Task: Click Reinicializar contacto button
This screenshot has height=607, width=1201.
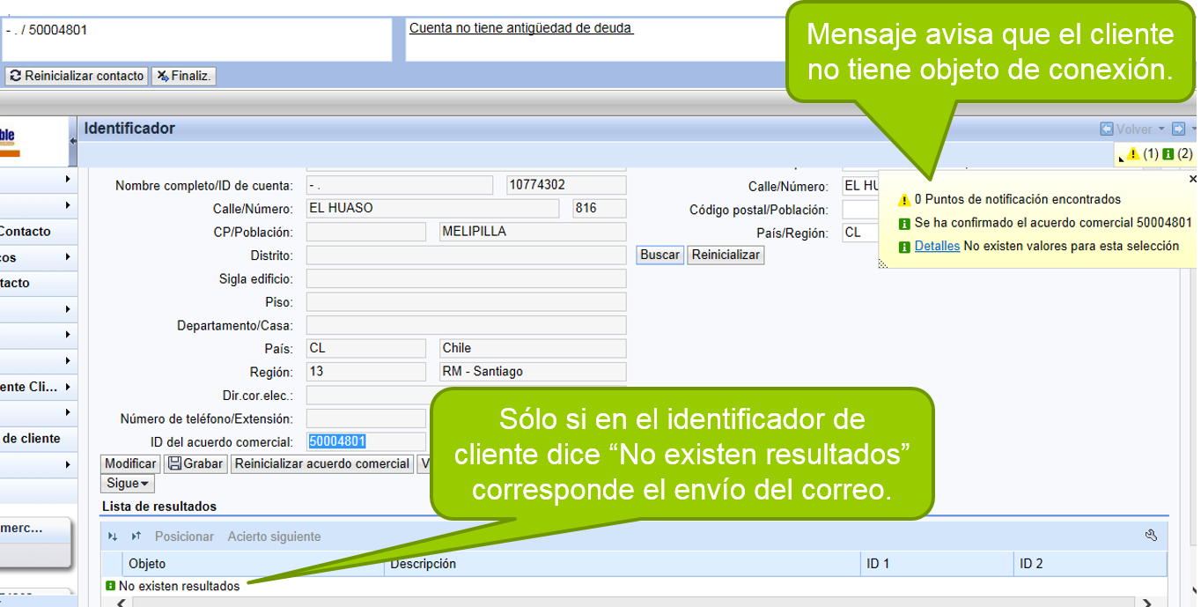Action: tap(77, 77)
